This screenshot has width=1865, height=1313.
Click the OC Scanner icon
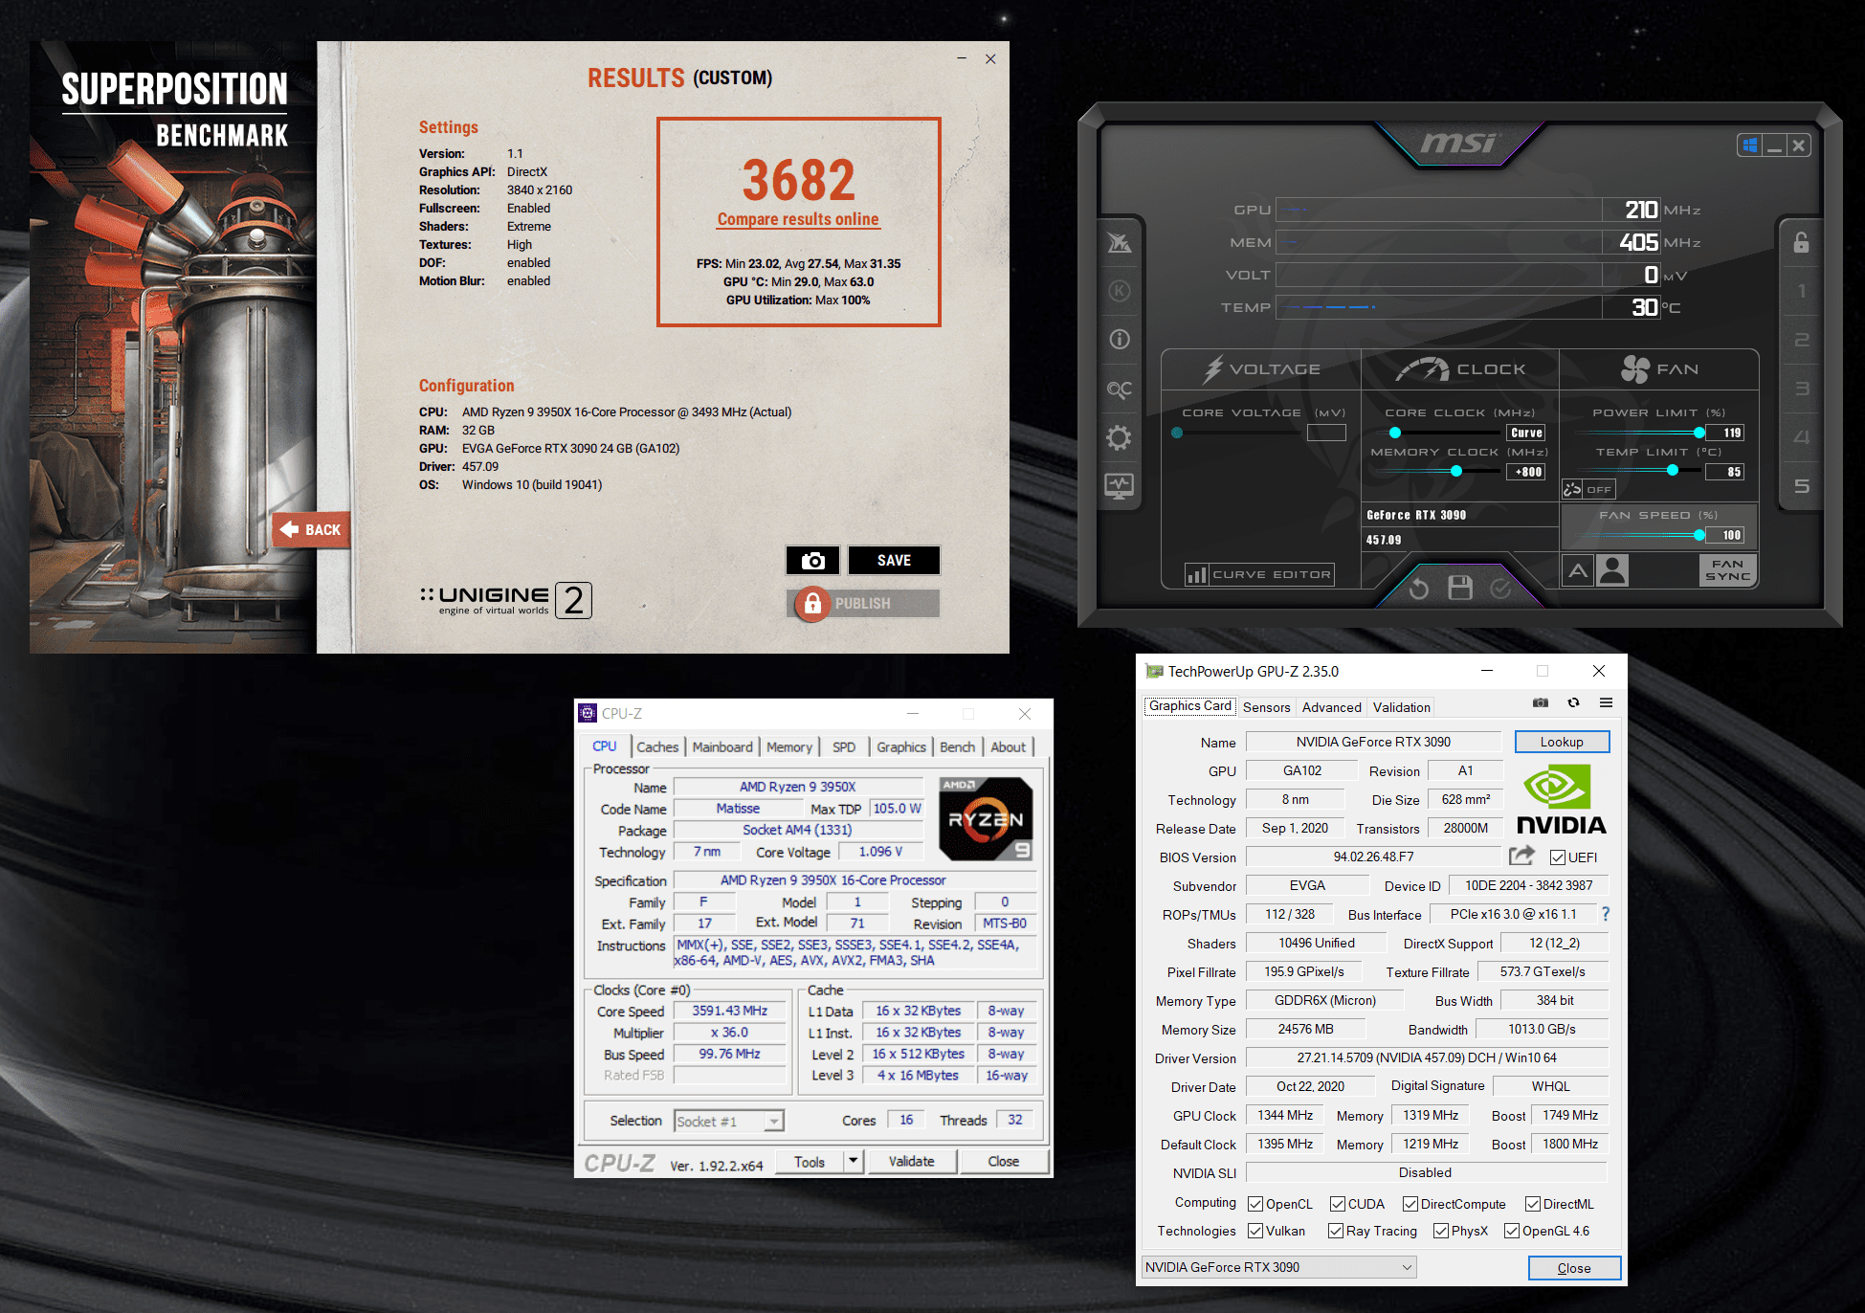1119,389
